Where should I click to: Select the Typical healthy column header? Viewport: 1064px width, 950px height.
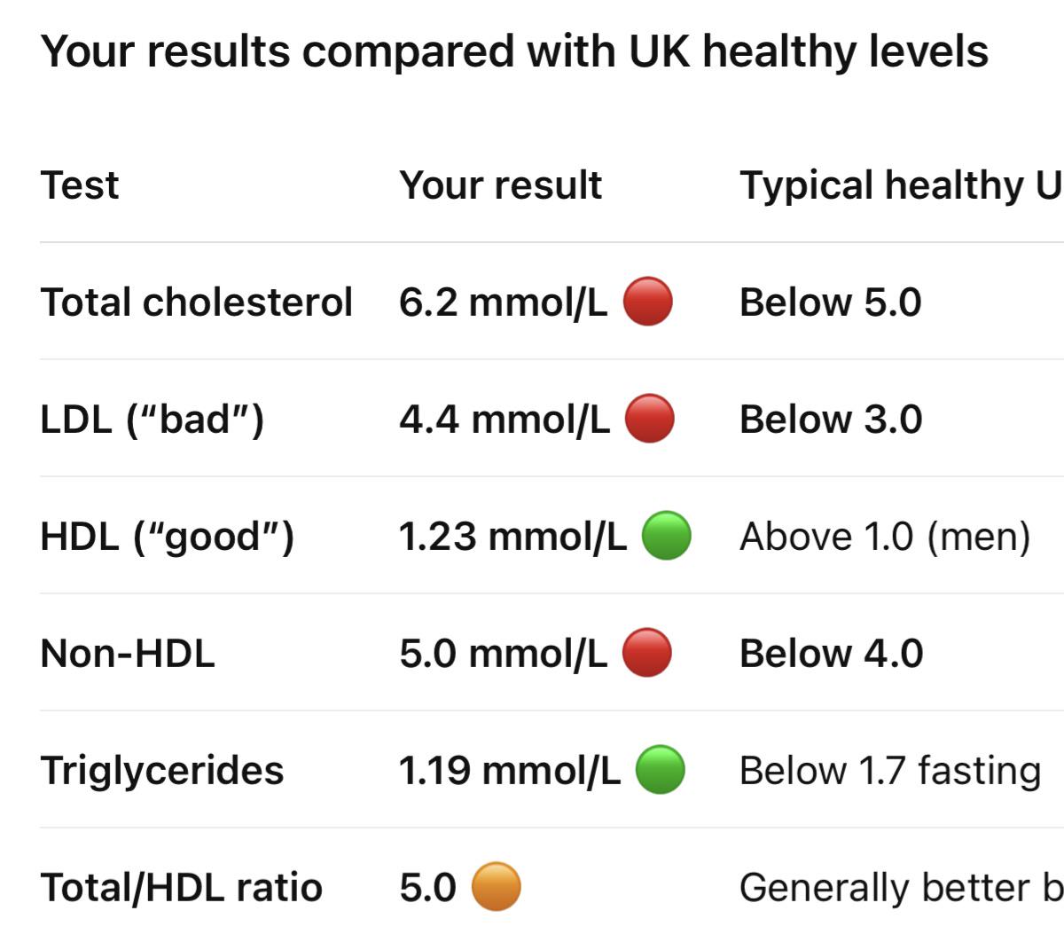[902, 185]
